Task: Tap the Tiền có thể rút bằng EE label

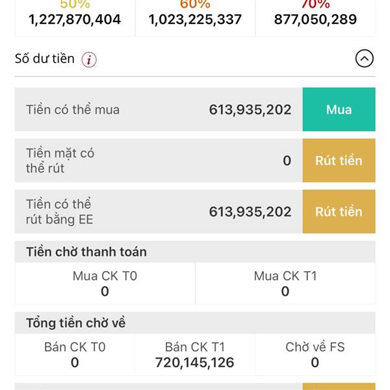Action: point(60,212)
